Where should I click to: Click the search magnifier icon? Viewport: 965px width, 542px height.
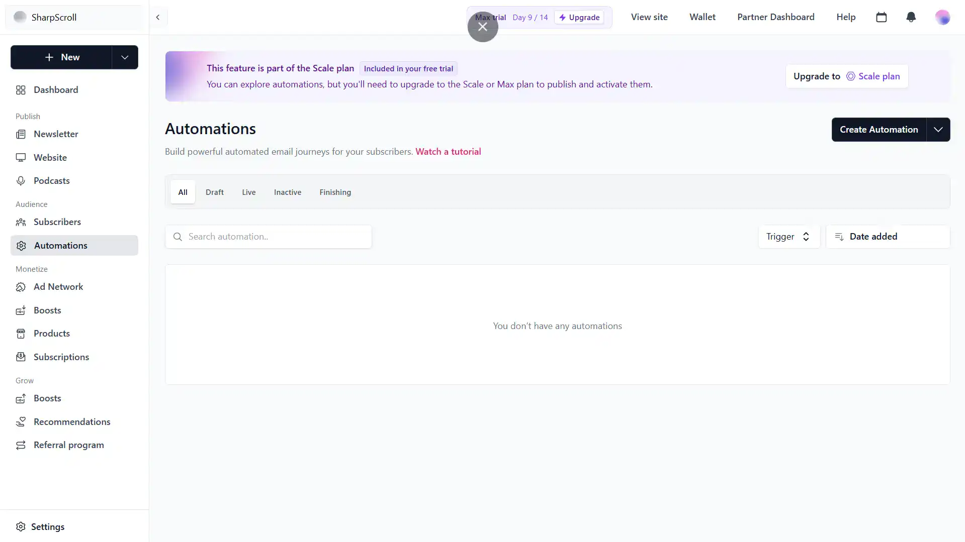(178, 237)
